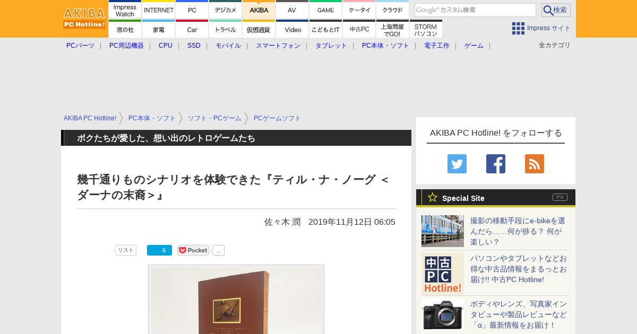Click the Google custom search field
Image resolution: width=637 pixels, height=334 pixels.
coord(475,10)
